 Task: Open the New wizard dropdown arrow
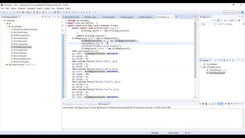pos(5,12)
